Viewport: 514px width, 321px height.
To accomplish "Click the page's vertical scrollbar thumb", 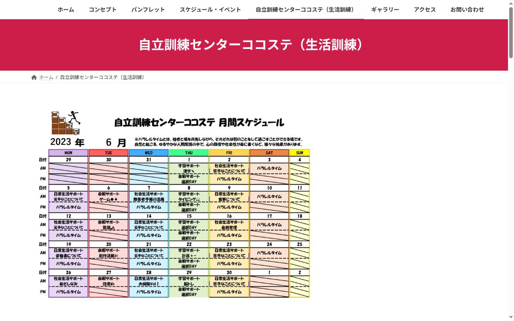I will pyautogui.click(x=511, y=32).
